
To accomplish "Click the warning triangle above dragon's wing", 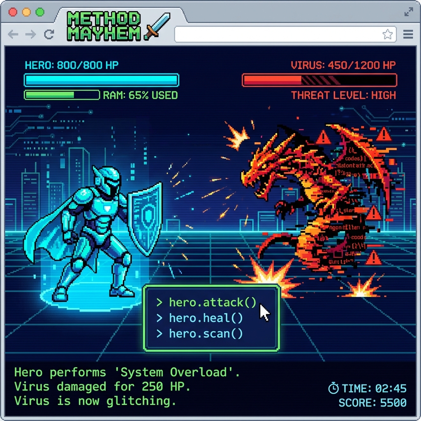I will [383, 134].
